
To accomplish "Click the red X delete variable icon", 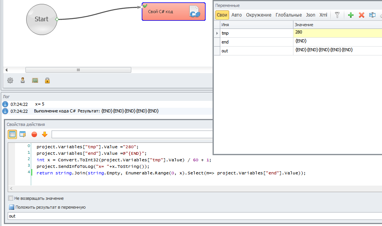I will point(361,15).
